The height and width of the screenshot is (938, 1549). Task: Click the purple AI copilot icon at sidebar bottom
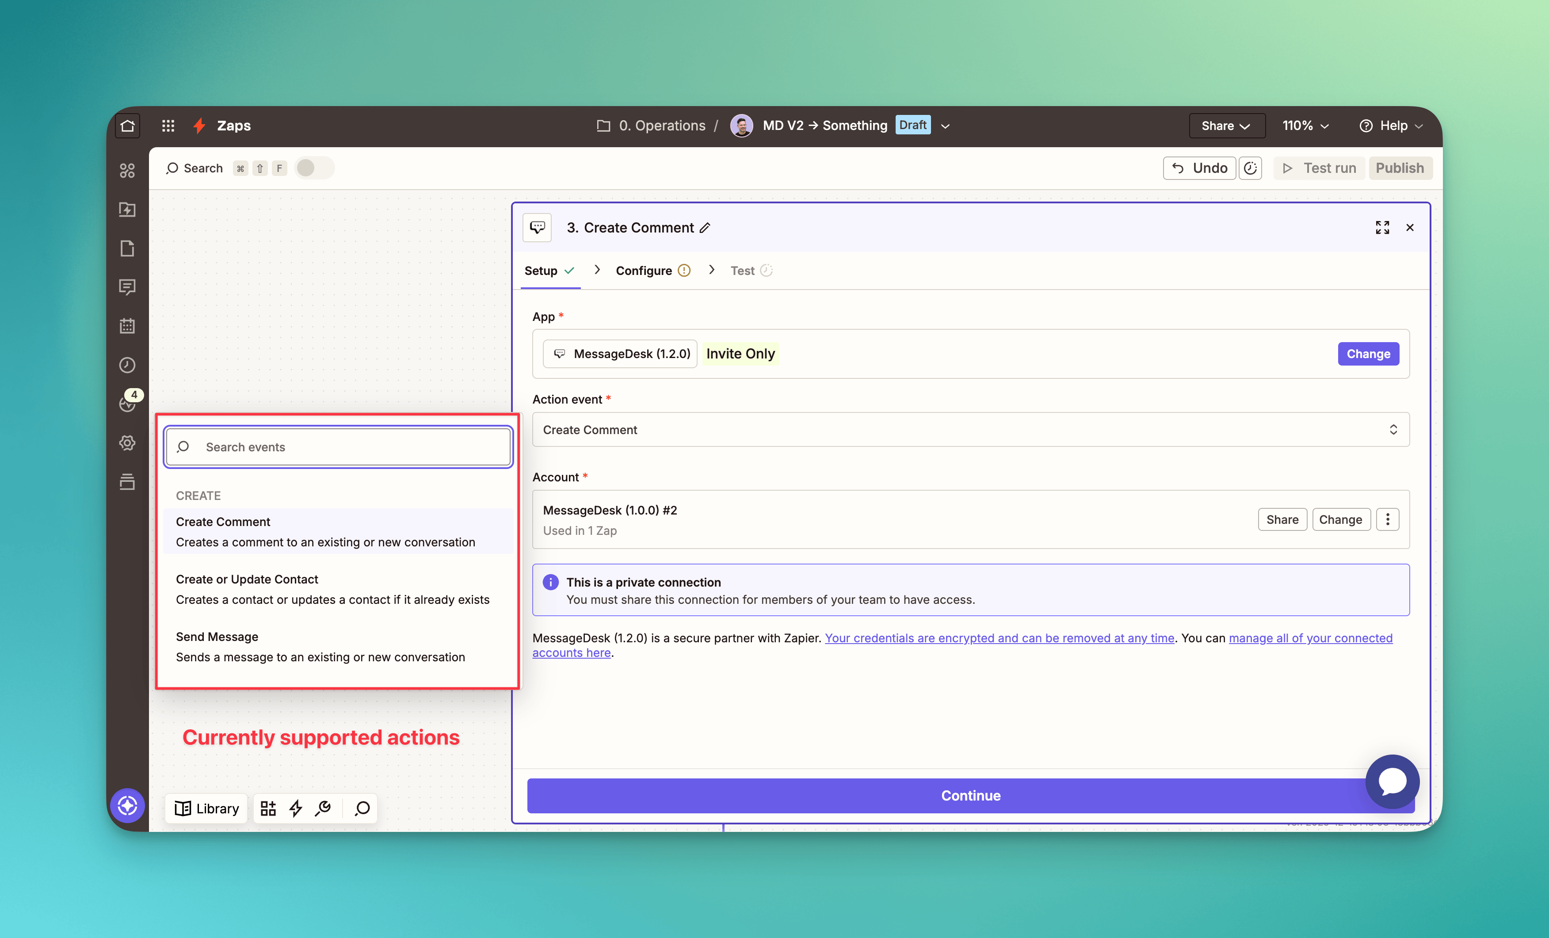(x=128, y=805)
